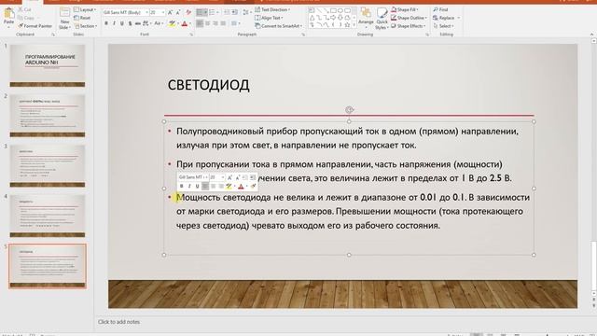Open the slide Layout dropdown
The width and height of the screenshot is (597, 336).
click(85, 9)
